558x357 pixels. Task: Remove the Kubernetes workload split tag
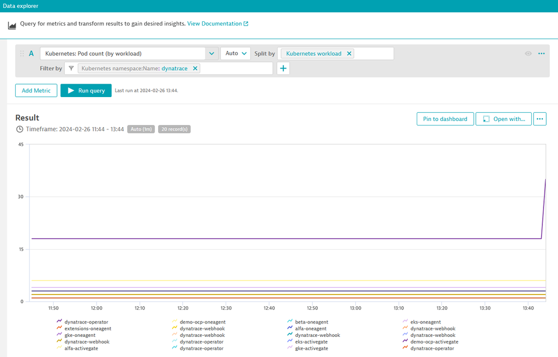349,54
